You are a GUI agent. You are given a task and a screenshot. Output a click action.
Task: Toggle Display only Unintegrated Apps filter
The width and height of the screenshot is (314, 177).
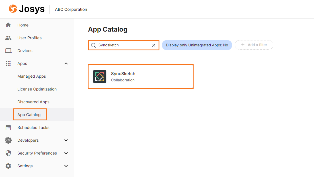(x=197, y=45)
